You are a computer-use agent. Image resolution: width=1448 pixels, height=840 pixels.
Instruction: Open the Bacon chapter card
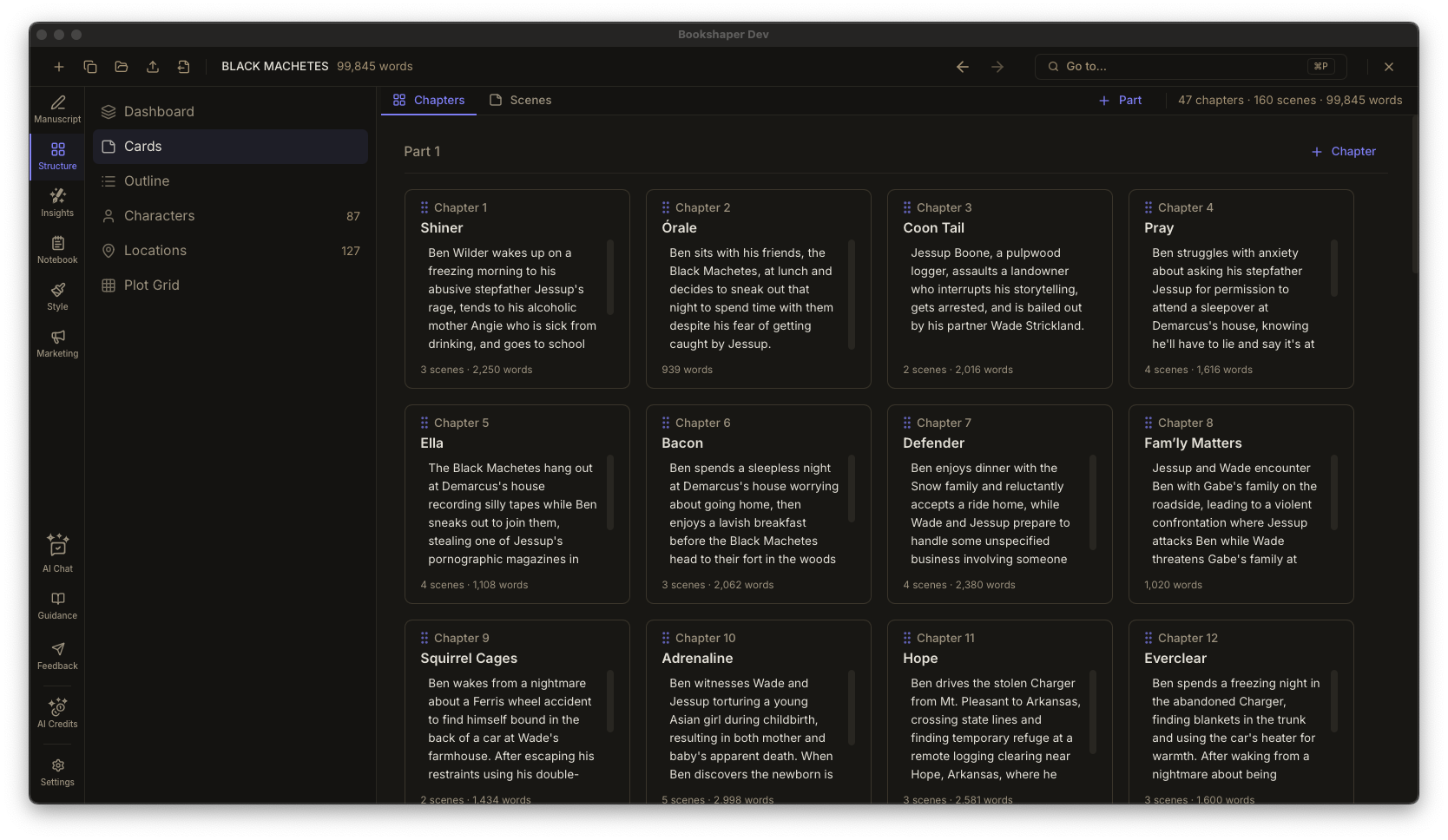pyautogui.click(x=759, y=504)
